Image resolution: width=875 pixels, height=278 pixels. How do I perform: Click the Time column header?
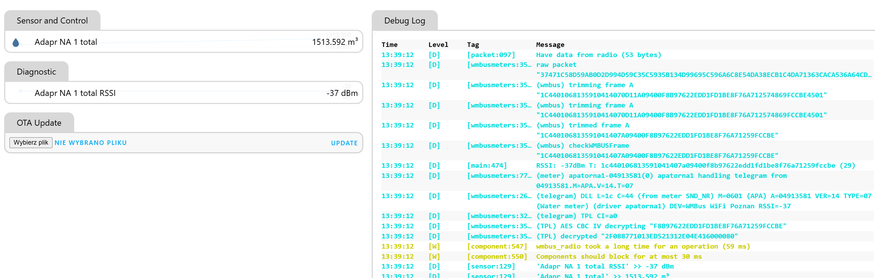point(389,45)
